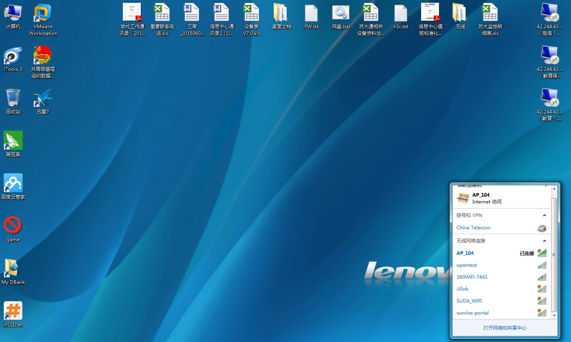Select the My DBank folder icon
Viewport: 571px width, 342px height.
point(13,269)
